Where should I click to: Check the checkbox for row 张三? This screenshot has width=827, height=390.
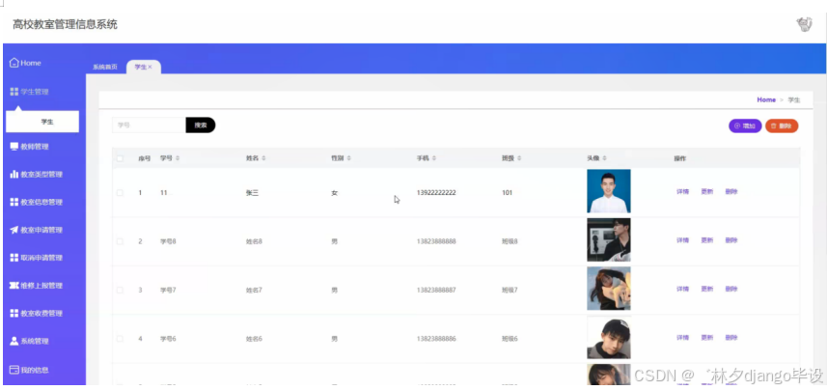(x=120, y=193)
